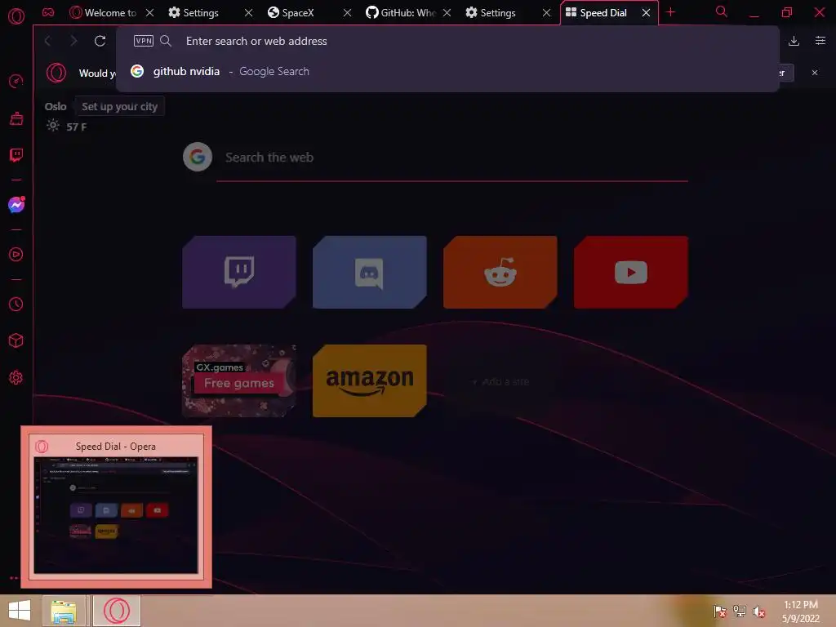Viewport: 836px width, 627px height.
Task: Toggle the VPN badge in address bar
Action: pyautogui.click(x=144, y=41)
